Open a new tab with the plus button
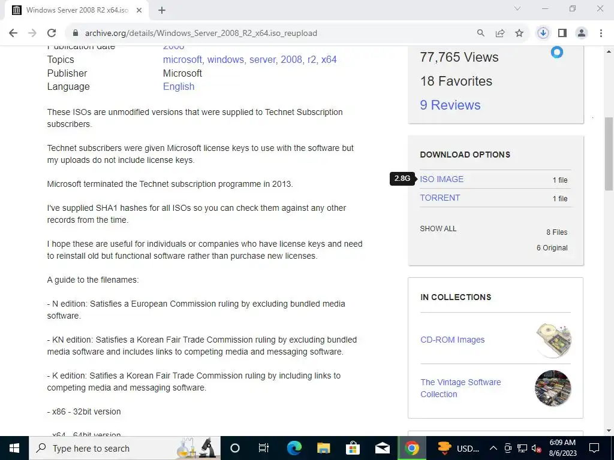Viewport: 614px width, 460px height. pos(162,10)
